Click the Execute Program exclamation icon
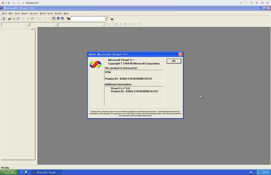Screen dimensions: 271x175 [129, 24]
